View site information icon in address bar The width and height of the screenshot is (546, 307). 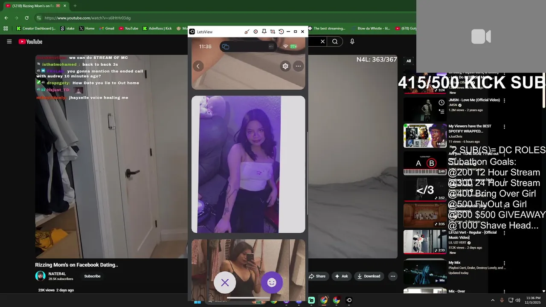(39, 18)
